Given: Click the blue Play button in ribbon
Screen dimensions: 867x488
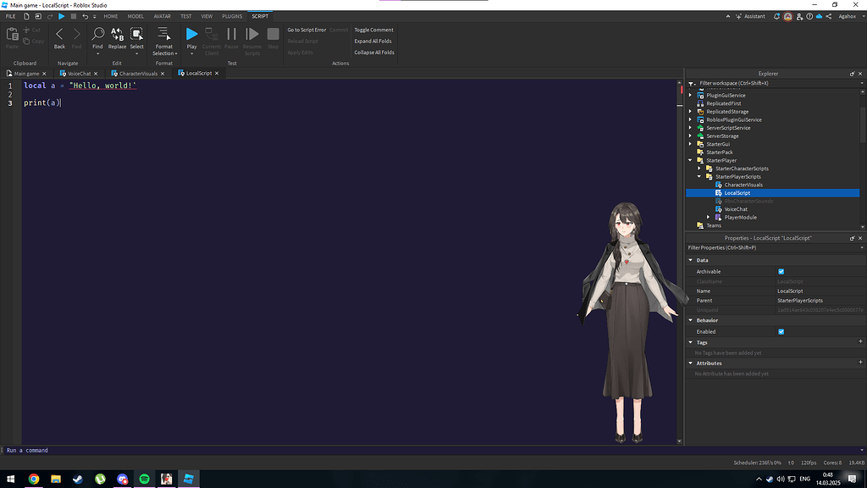Looking at the screenshot, I should pyautogui.click(x=191, y=35).
